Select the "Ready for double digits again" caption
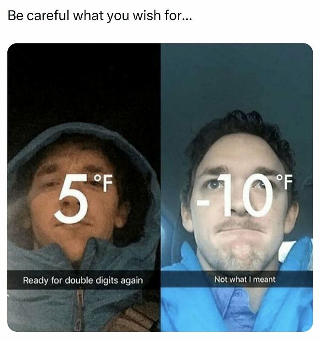 (x=83, y=280)
